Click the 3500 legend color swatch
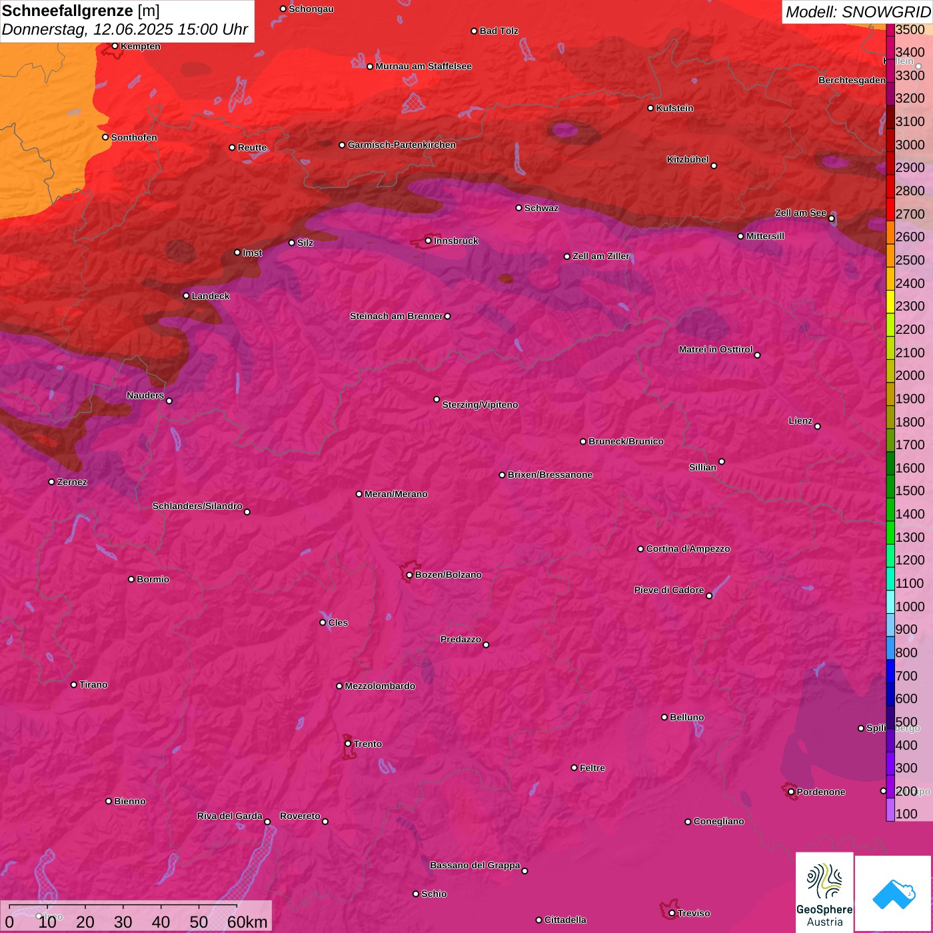 [890, 30]
